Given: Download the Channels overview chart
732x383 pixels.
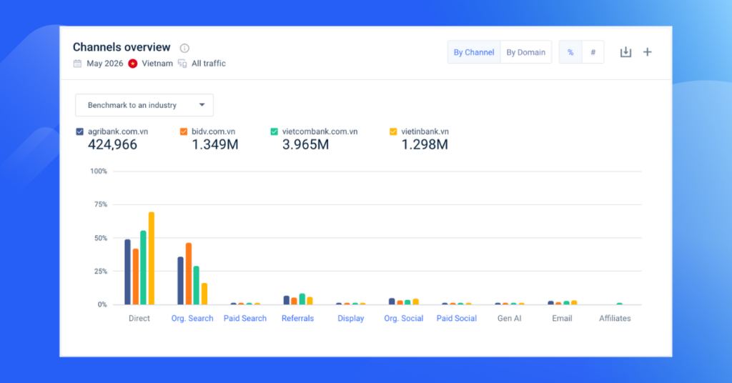Looking at the screenshot, I should (625, 52).
